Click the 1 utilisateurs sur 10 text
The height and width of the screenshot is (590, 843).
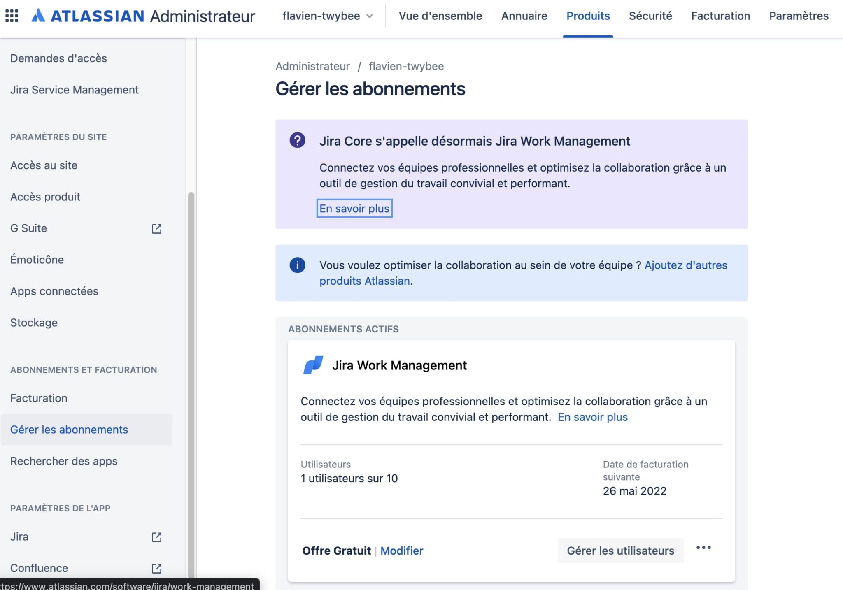pos(349,479)
